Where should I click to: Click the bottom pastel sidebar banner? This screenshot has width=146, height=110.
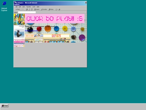point(19,46)
